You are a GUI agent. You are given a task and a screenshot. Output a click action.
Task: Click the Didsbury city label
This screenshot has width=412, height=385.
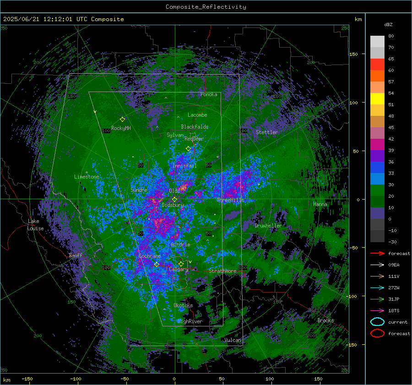point(173,205)
